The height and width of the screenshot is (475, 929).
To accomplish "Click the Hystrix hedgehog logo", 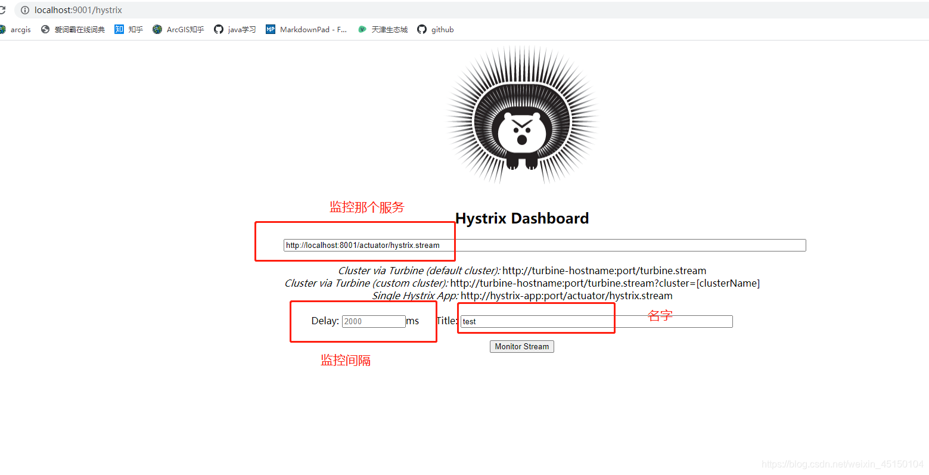I will [522, 115].
